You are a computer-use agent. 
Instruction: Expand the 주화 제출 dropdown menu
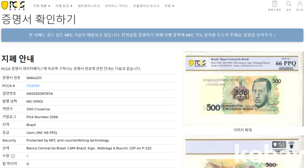point(41,6)
